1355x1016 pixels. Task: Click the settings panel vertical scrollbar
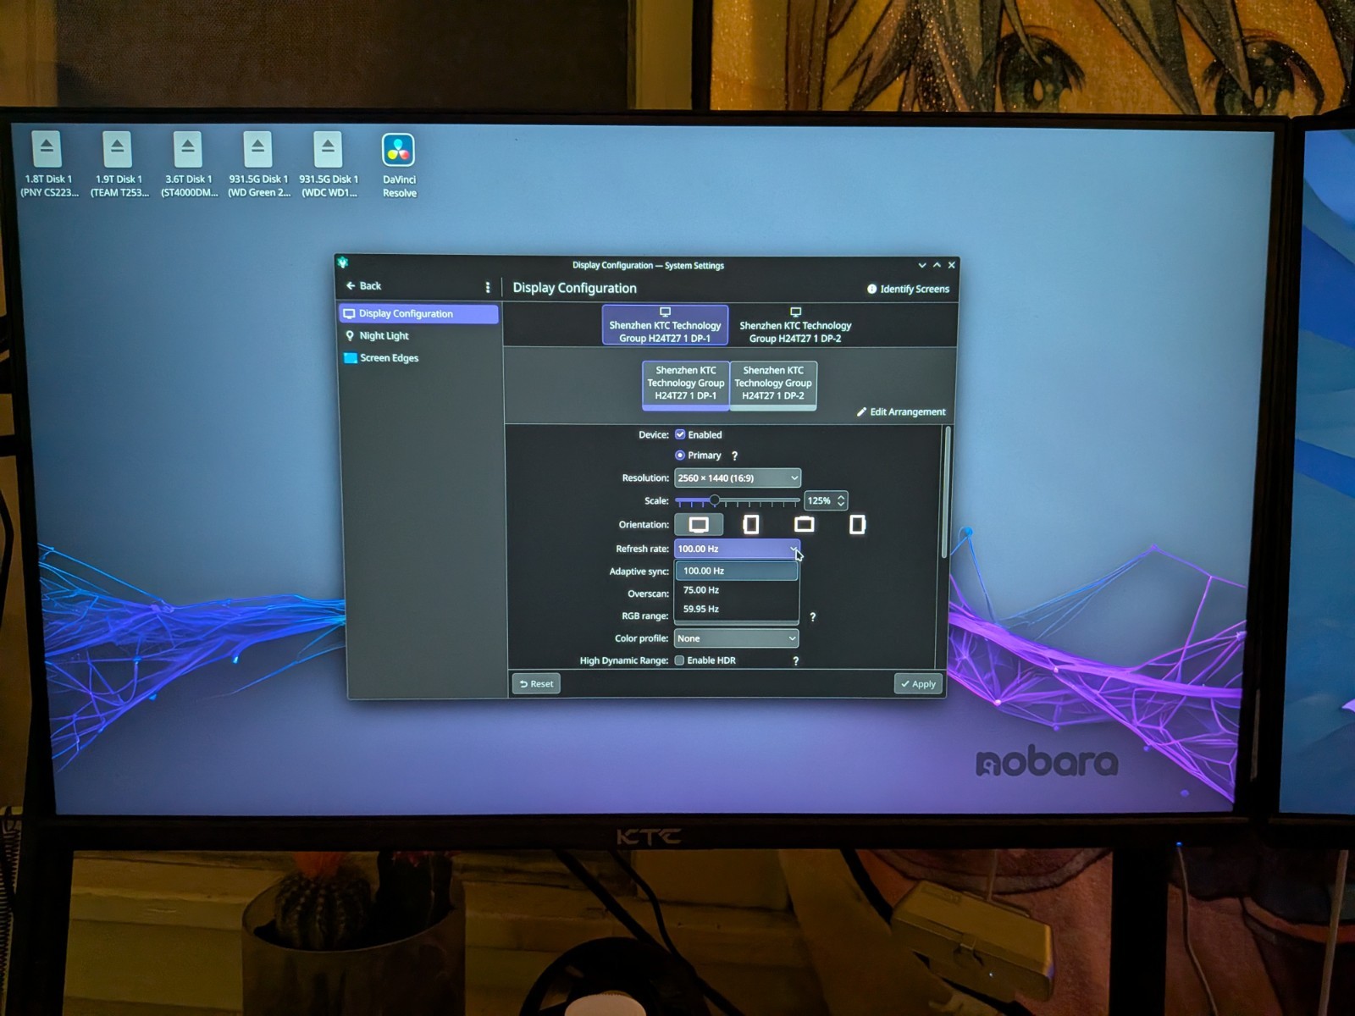[946, 493]
